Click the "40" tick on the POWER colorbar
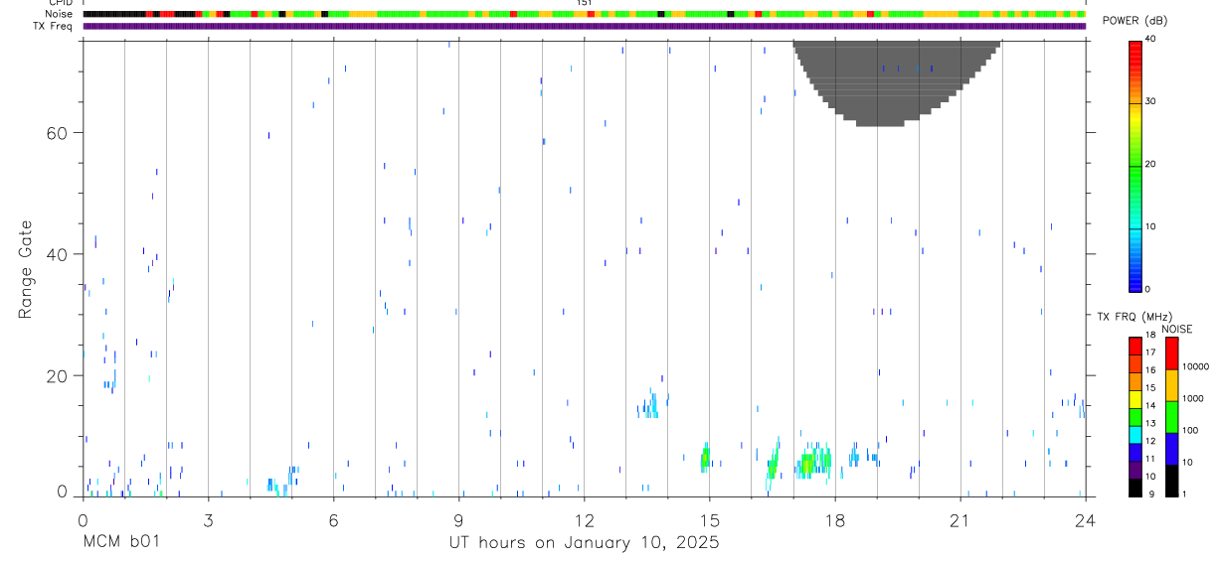1221x563 pixels. (1150, 39)
